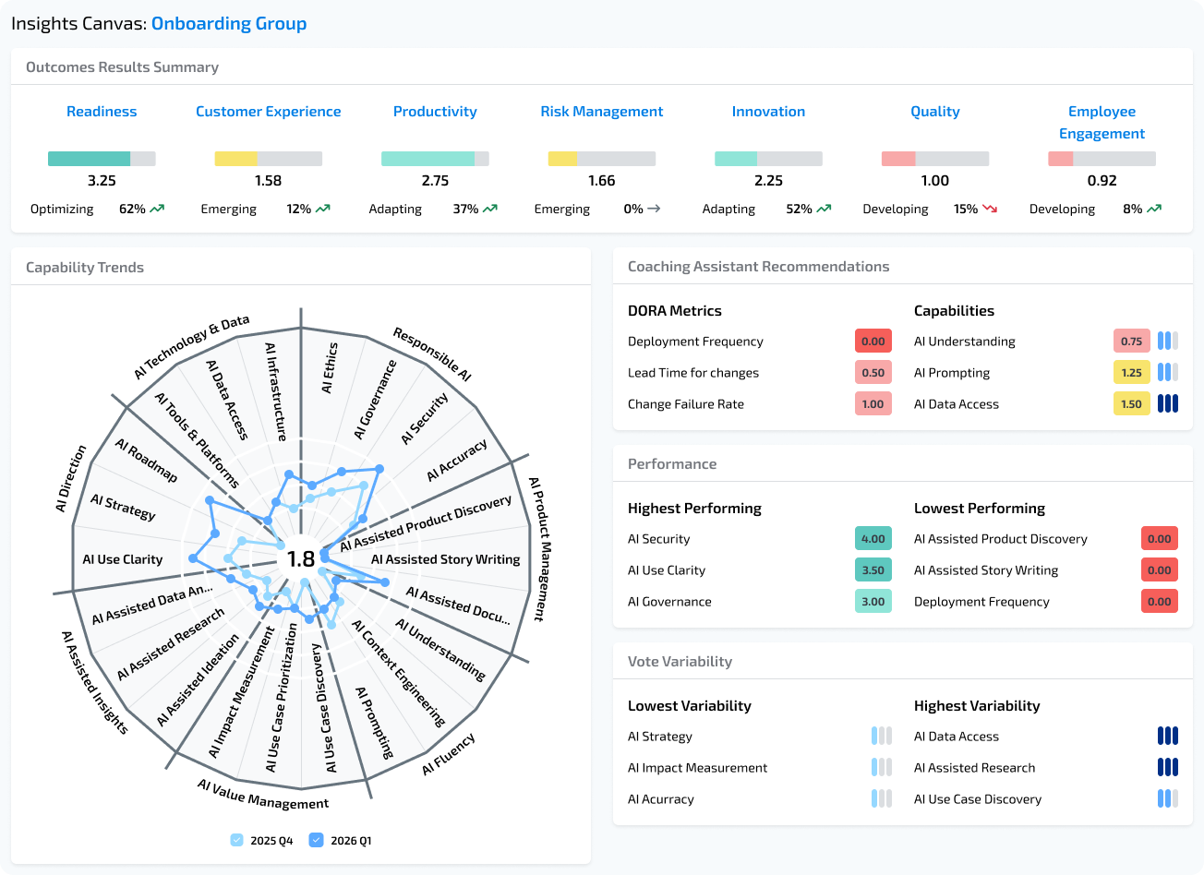The height and width of the screenshot is (875, 1204).
Task: Click the variability bars icon next to AI Understanding
Action: [x=1167, y=341]
